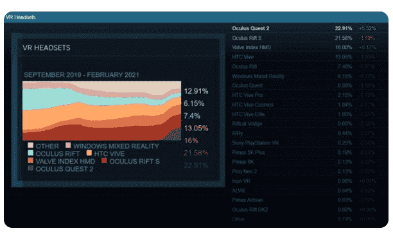Select the Pimax 8K list row name
This screenshot has height=233, width=393.
coord(243,162)
